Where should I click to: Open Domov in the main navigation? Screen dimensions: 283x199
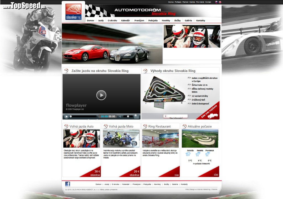[x=90, y=20]
